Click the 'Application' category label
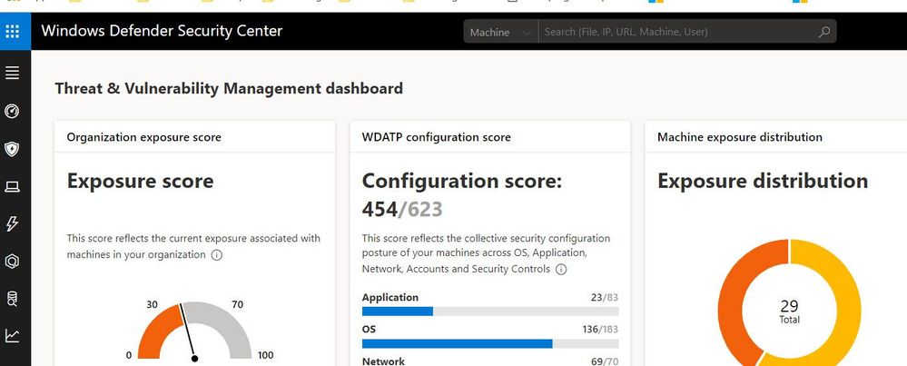907x366 pixels. [389, 298]
